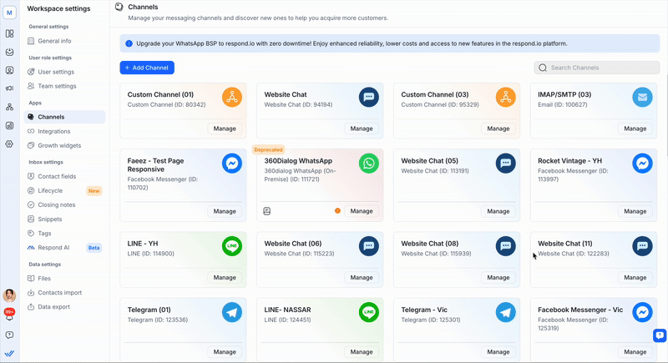This screenshot has height=363, width=668.
Task: Click the LINE icon on LINE - YH card
Action: [x=232, y=245]
